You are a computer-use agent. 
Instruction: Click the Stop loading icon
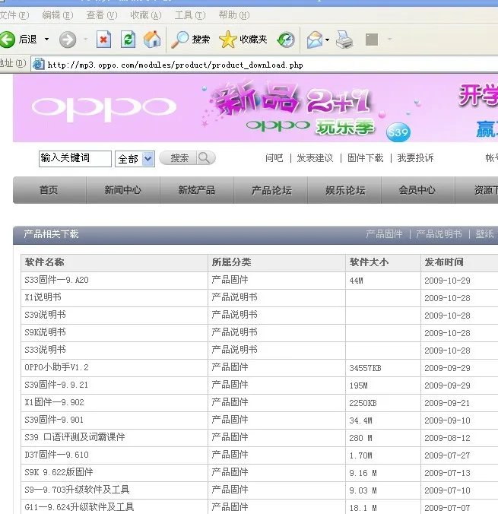[x=103, y=40]
